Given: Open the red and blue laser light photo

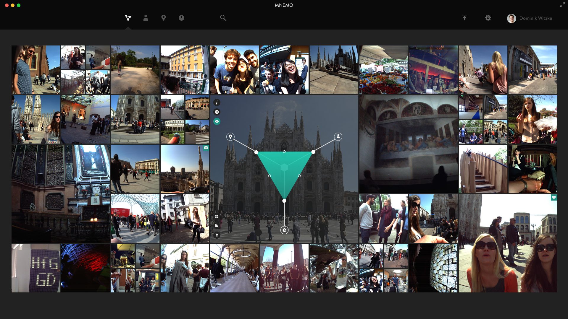Looking at the screenshot, I should click(85, 268).
